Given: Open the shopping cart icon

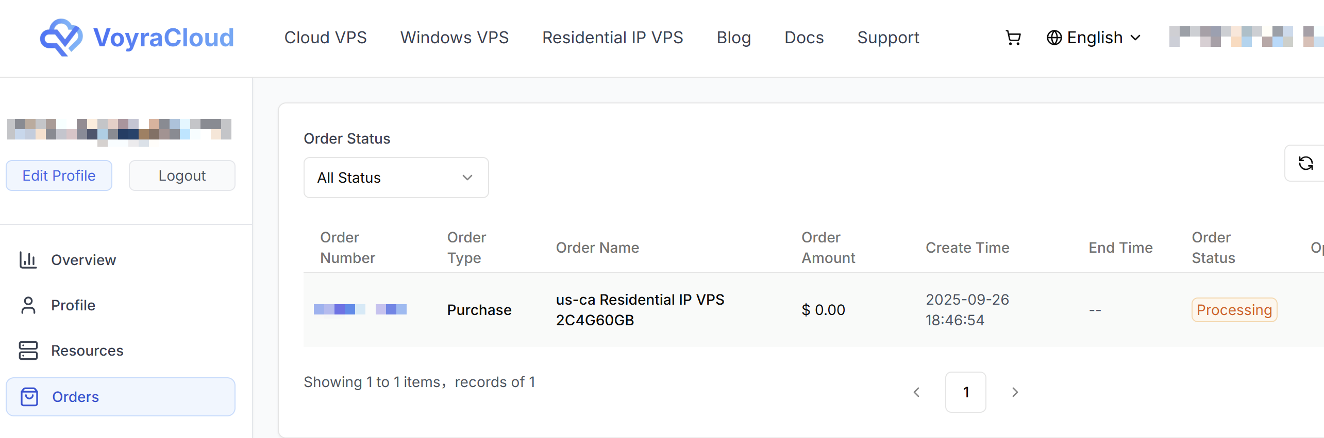Looking at the screenshot, I should 1013,38.
